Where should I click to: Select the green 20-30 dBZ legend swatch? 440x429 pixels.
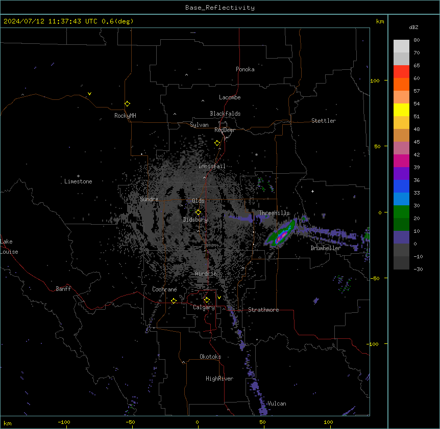click(x=401, y=212)
